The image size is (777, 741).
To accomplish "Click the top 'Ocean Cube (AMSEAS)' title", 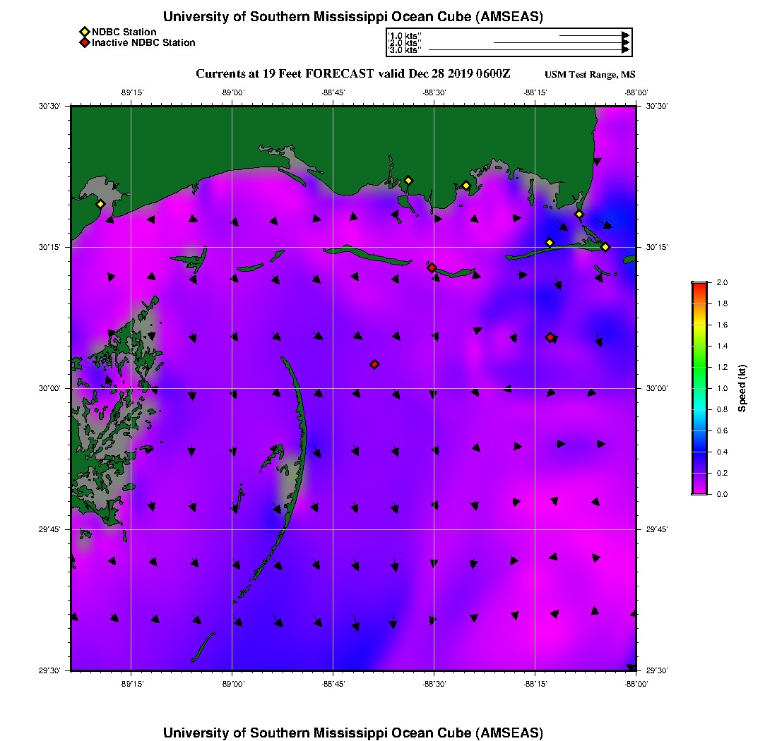I will coord(352,16).
